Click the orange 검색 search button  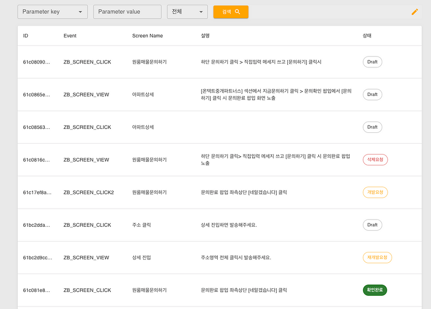click(x=231, y=12)
